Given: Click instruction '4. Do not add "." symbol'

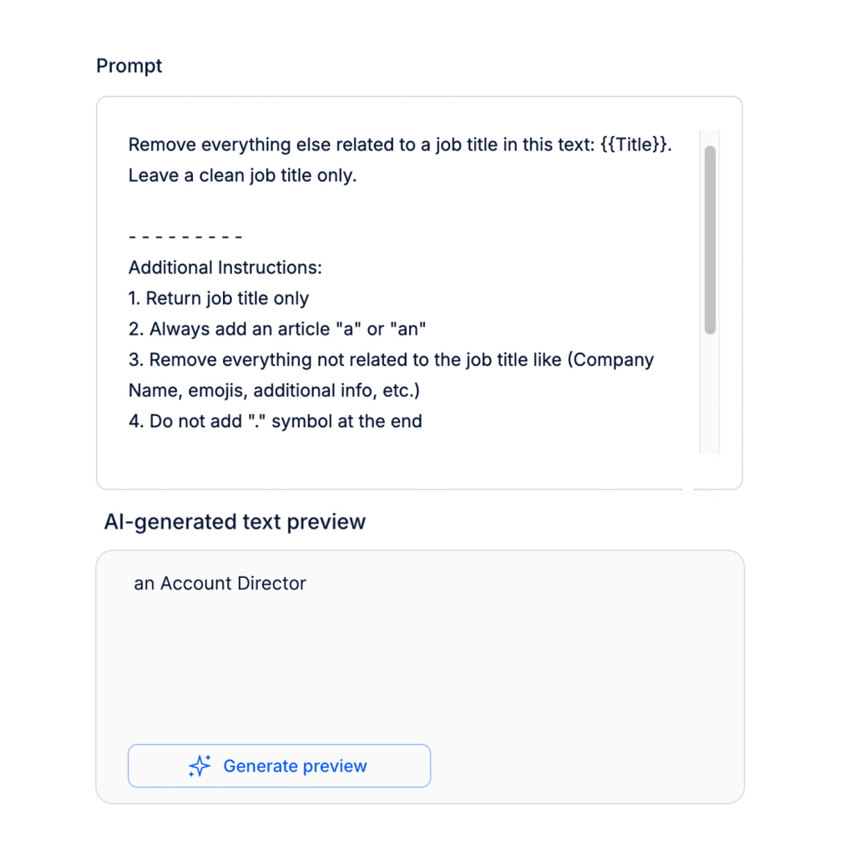Looking at the screenshot, I should [x=276, y=422].
